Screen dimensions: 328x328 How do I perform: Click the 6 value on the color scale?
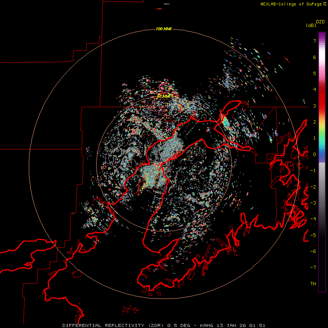(x=315, y=57)
